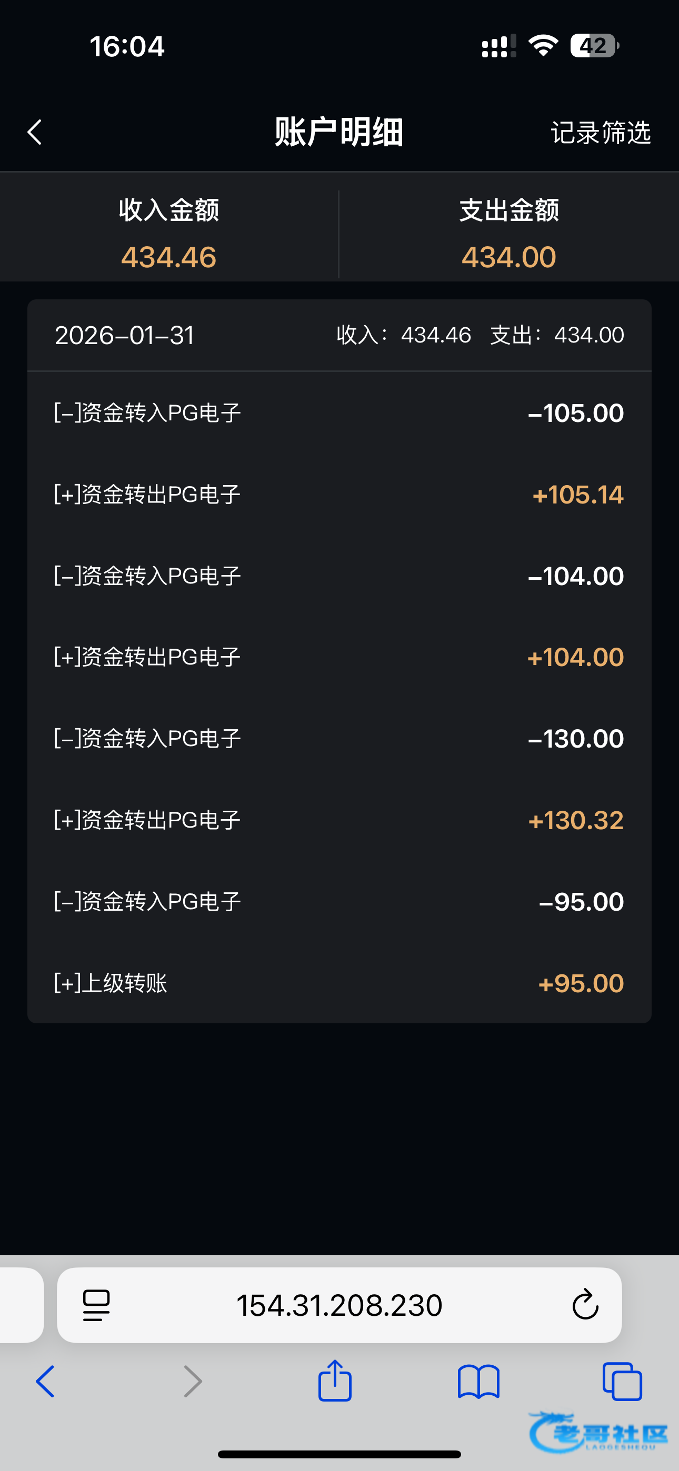
Task: Open the -105.00 PG电子 transfer record
Action: tap(339, 413)
